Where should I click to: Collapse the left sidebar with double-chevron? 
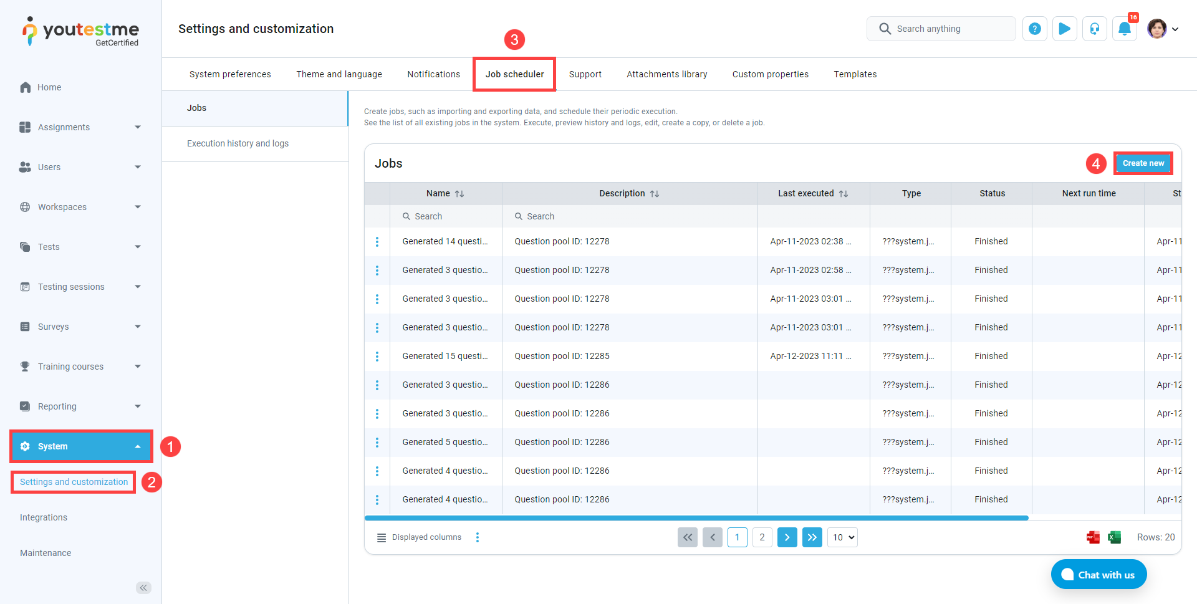(x=143, y=588)
